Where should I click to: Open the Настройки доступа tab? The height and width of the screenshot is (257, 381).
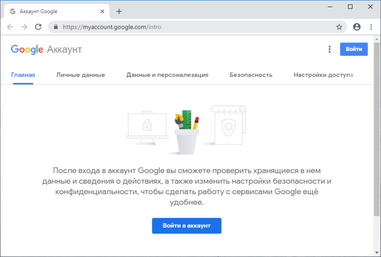tap(323, 75)
